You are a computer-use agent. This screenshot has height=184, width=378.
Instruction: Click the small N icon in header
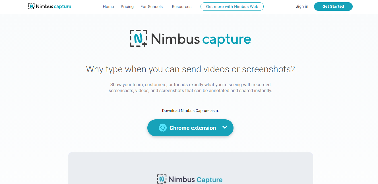click(x=31, y=6)
